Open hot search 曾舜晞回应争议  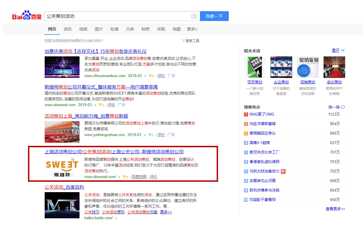click(x=262, y=133)
